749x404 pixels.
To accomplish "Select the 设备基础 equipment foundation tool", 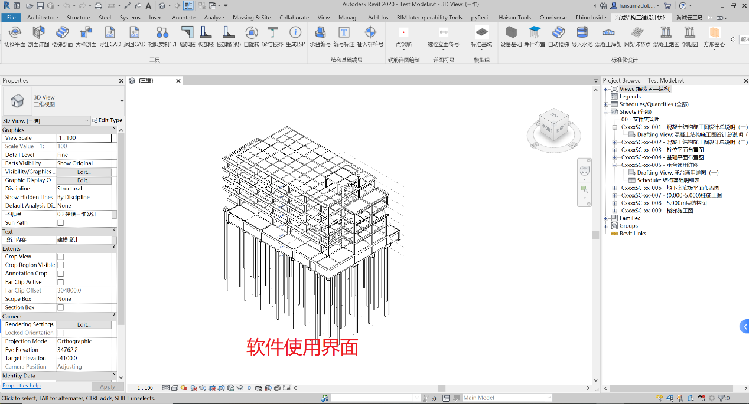I will tap(511, 33).
